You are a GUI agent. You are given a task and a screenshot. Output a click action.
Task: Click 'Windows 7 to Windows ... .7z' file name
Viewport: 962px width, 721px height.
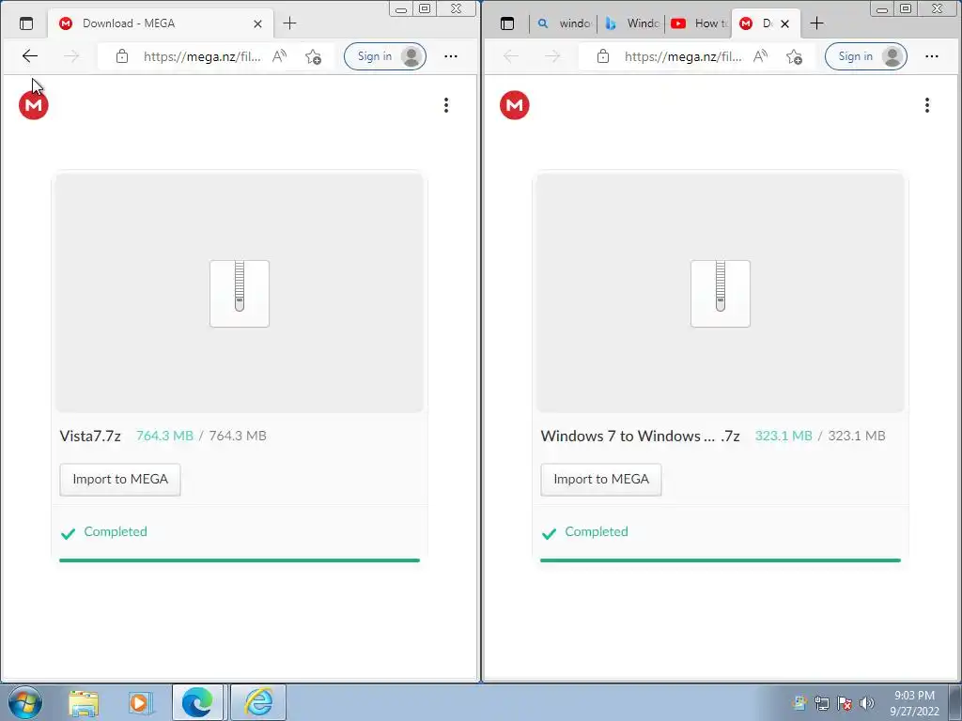click(640, 436)
